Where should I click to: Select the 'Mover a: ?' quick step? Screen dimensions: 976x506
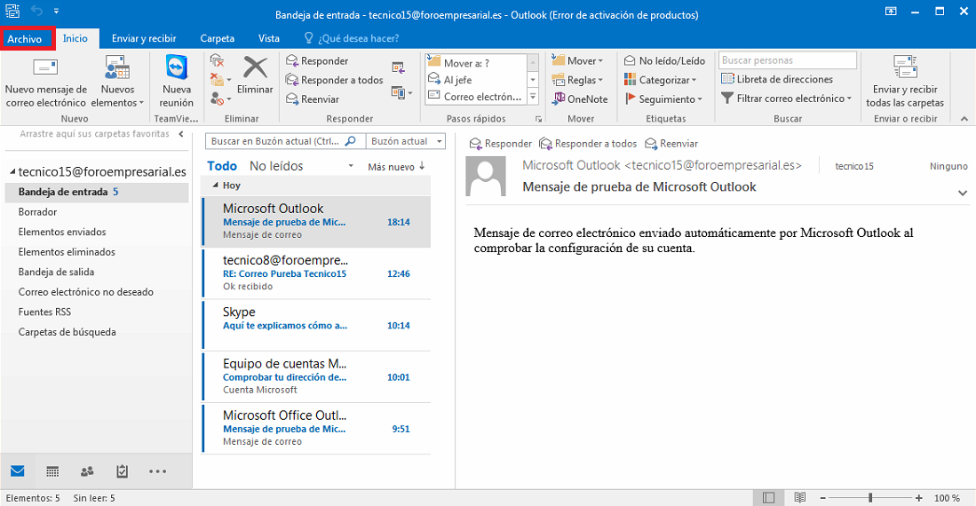click(476, 62)
